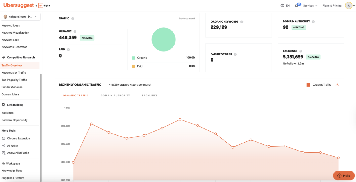Select Traffic Overview in sidebar
Viewport: 356px width, 182px height.
19,66
